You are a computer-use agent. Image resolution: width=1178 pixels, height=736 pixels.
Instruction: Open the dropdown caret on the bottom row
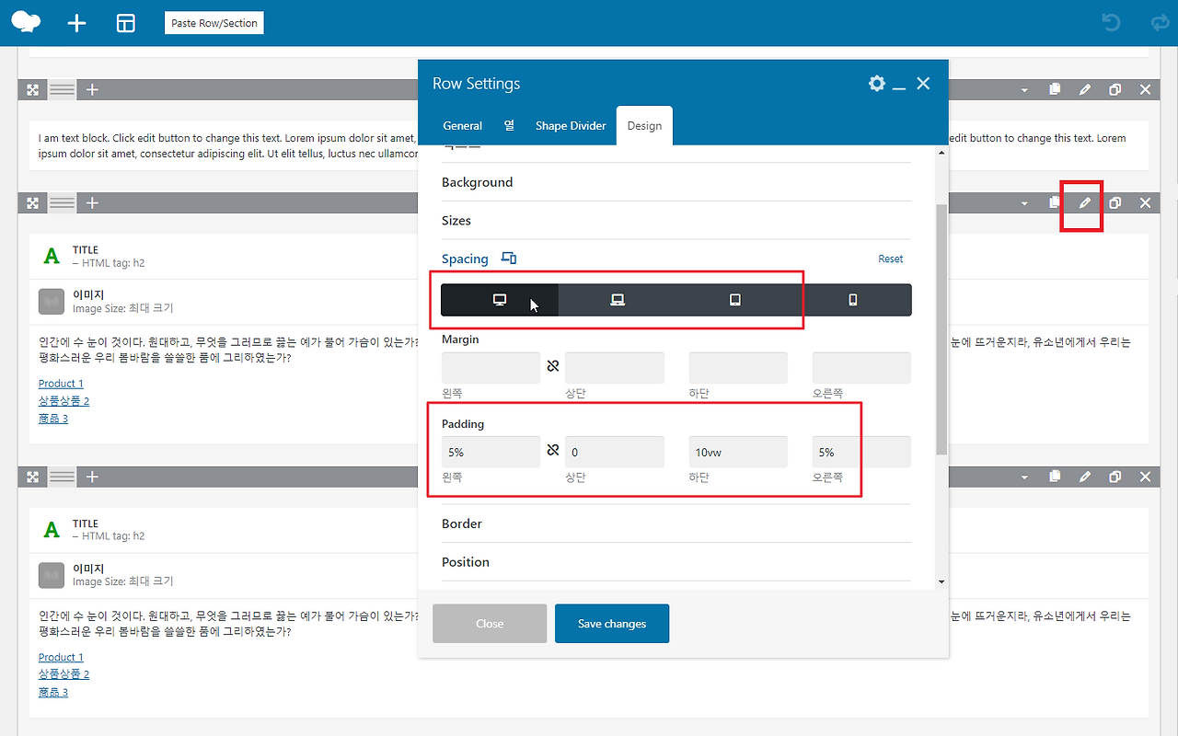(1024, 477)
